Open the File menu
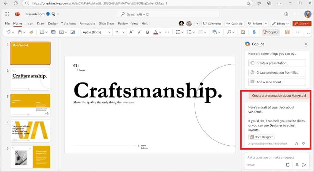314x172 pixels. point(7,23)
